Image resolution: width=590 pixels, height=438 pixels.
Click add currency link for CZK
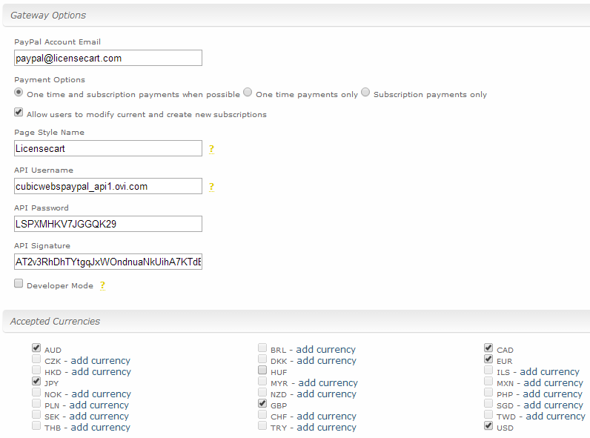[101, 361]
